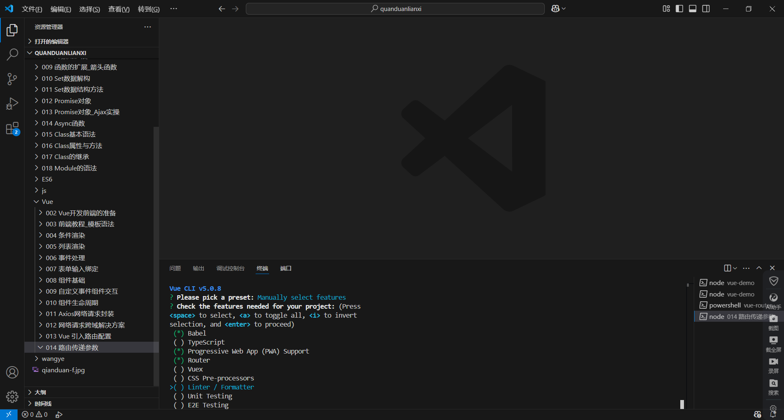The width and height of the screenshot is (784, 420).
Task: Expand the 大纲 outline section
Action: tap(92, 392)
